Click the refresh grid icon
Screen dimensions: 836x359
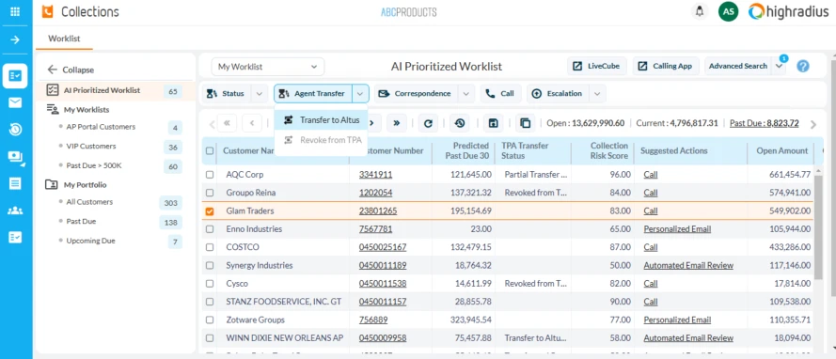tap(428, 123)
